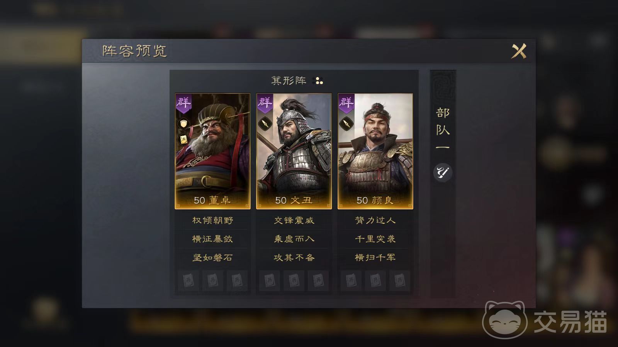618x347 pixels.
Task: Click the yellow scroll icon on 董卓's card
Action: (184, 139)
